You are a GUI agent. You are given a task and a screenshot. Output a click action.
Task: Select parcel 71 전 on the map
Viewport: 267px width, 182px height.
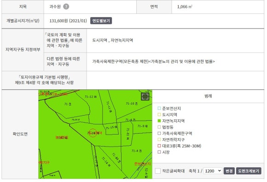point(68,104)
